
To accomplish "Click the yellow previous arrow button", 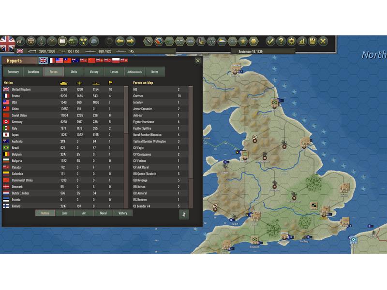I will point(120,41).
